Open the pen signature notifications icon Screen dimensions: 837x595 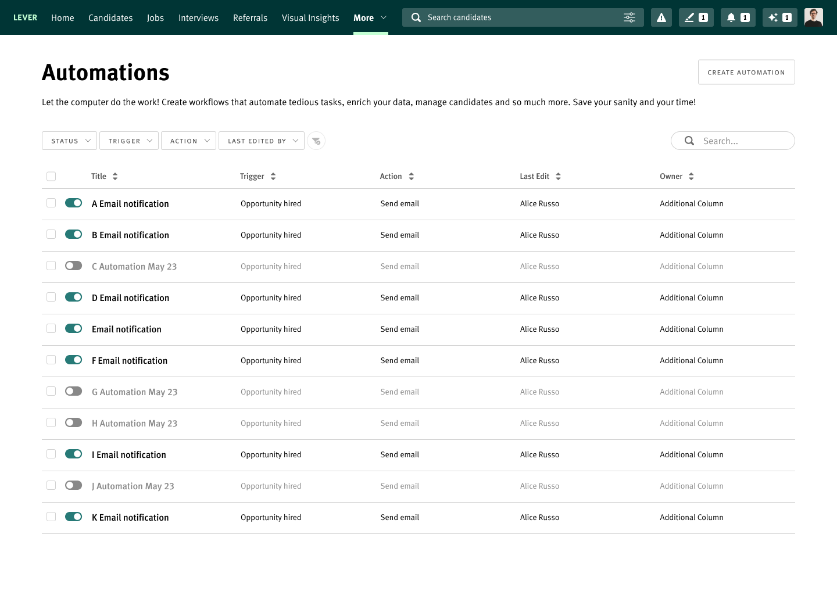[696, 17]
